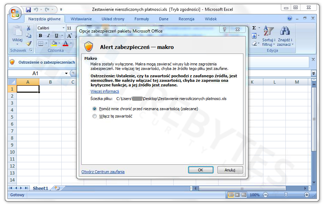Switch to the Układ strony tab

pos(113,19)
